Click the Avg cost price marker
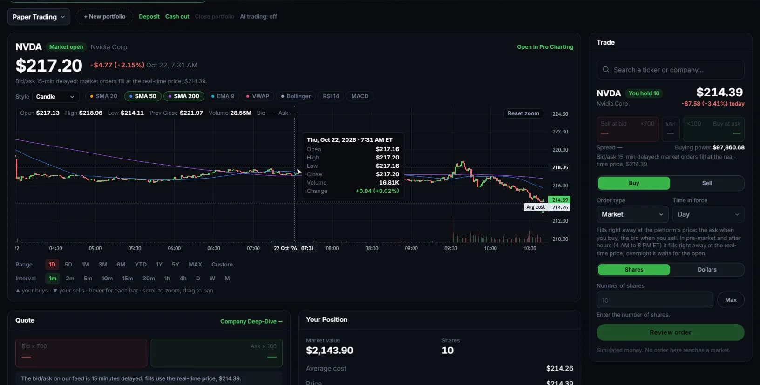The width and height of the screenshot is (760, 385). pos(536,207)
